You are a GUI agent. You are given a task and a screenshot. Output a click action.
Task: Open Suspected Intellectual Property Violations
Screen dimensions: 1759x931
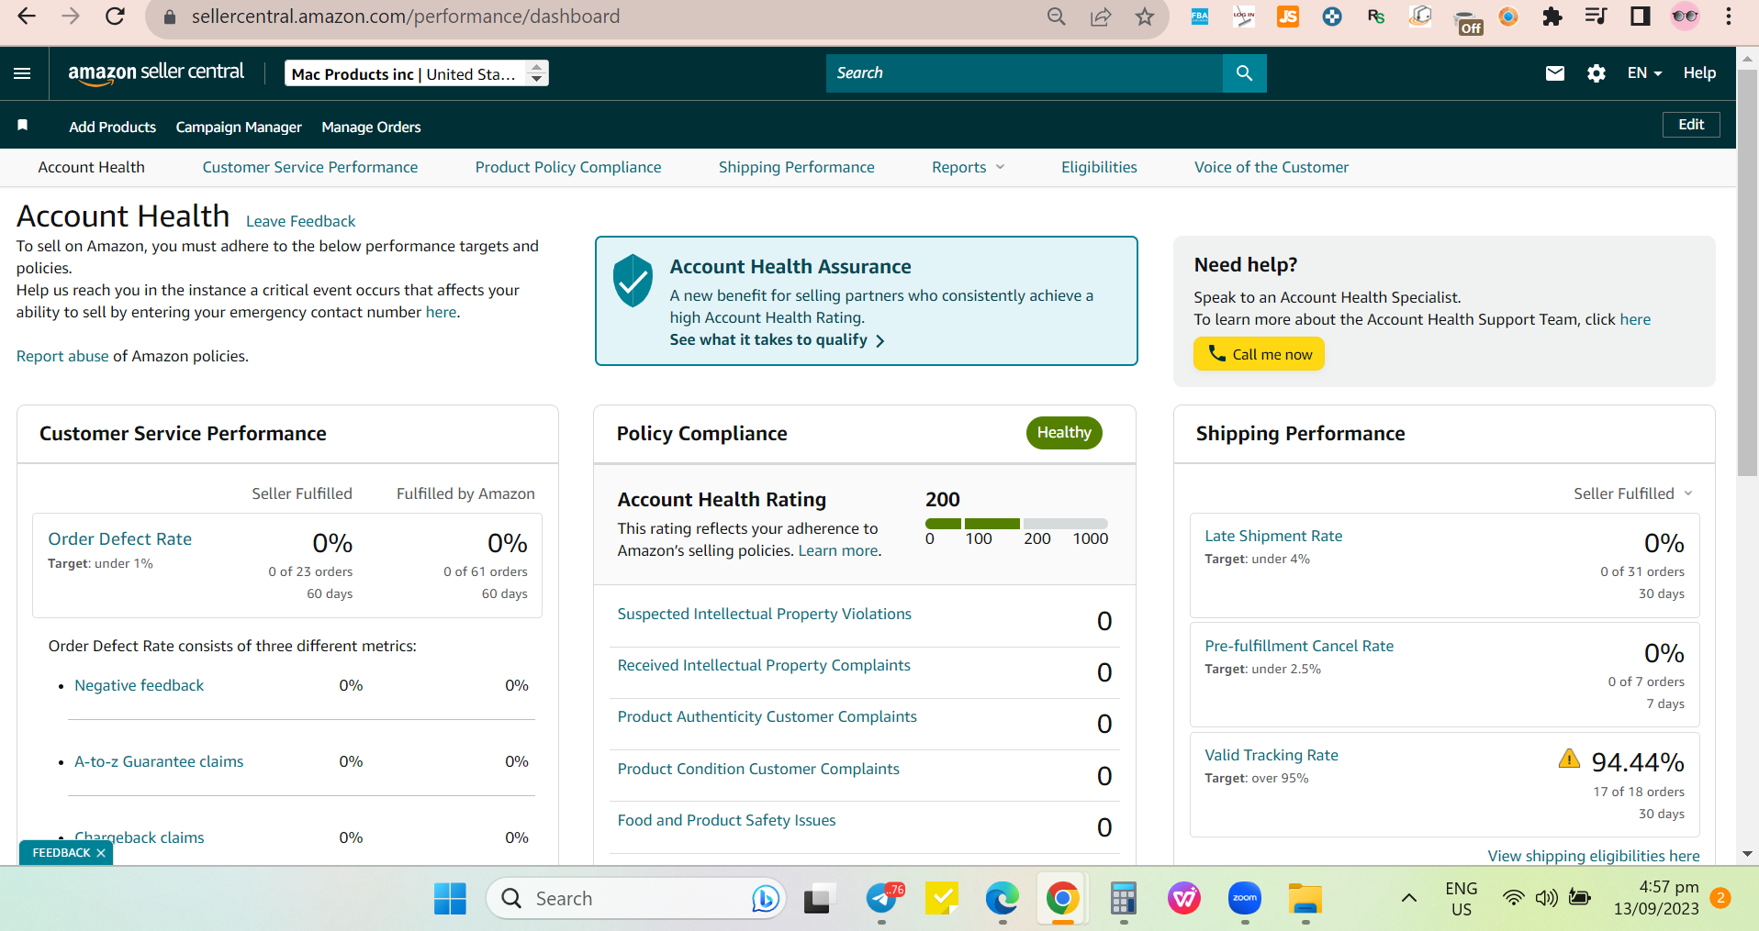coord(765,614)
